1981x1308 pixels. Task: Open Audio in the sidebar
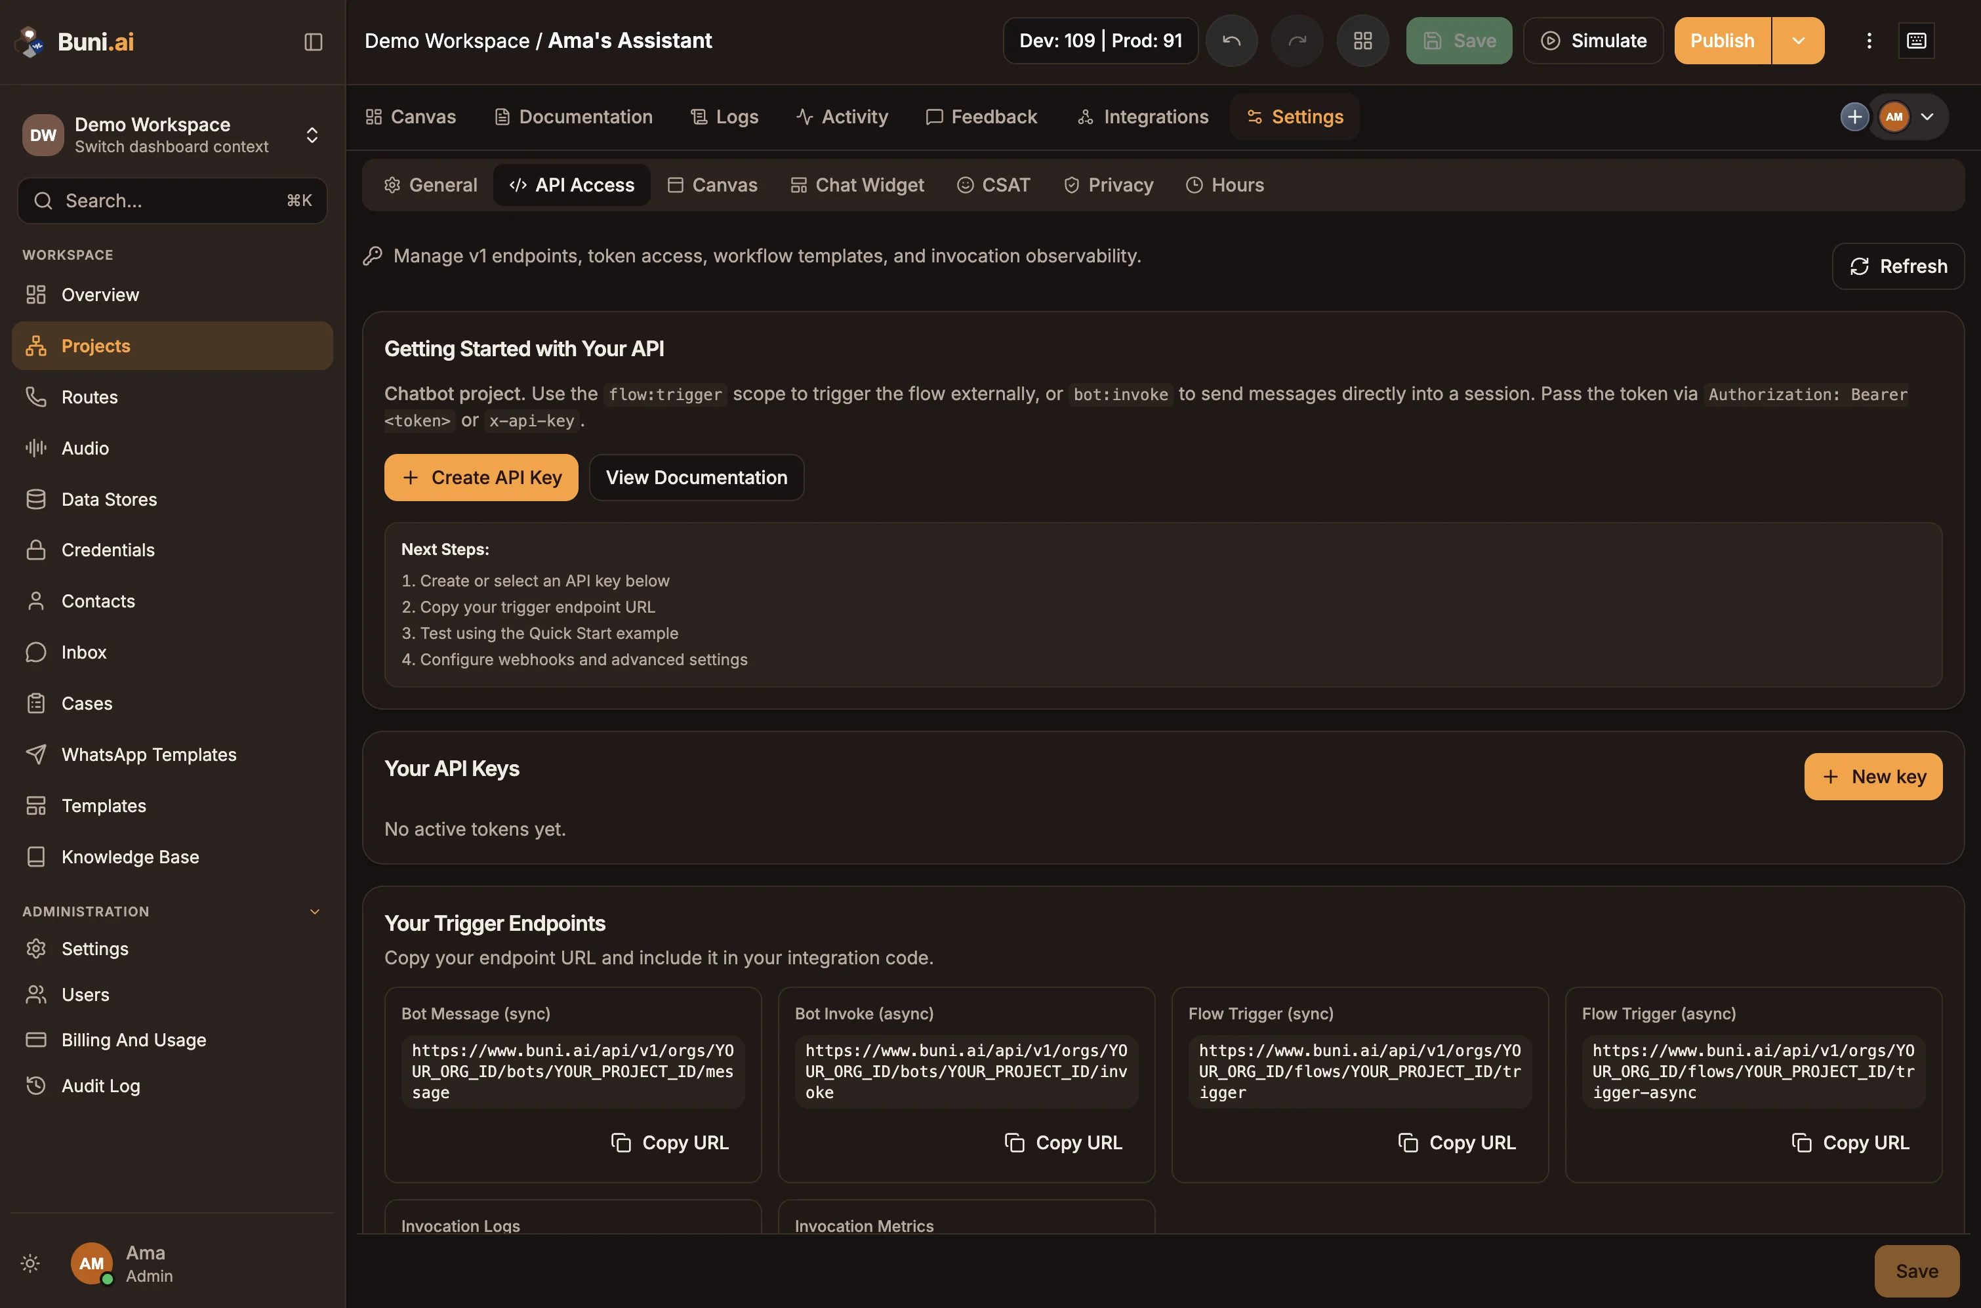point(173,448)
